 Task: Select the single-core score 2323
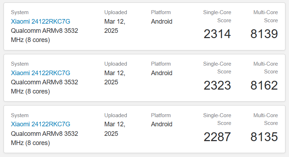coord(217,85)
